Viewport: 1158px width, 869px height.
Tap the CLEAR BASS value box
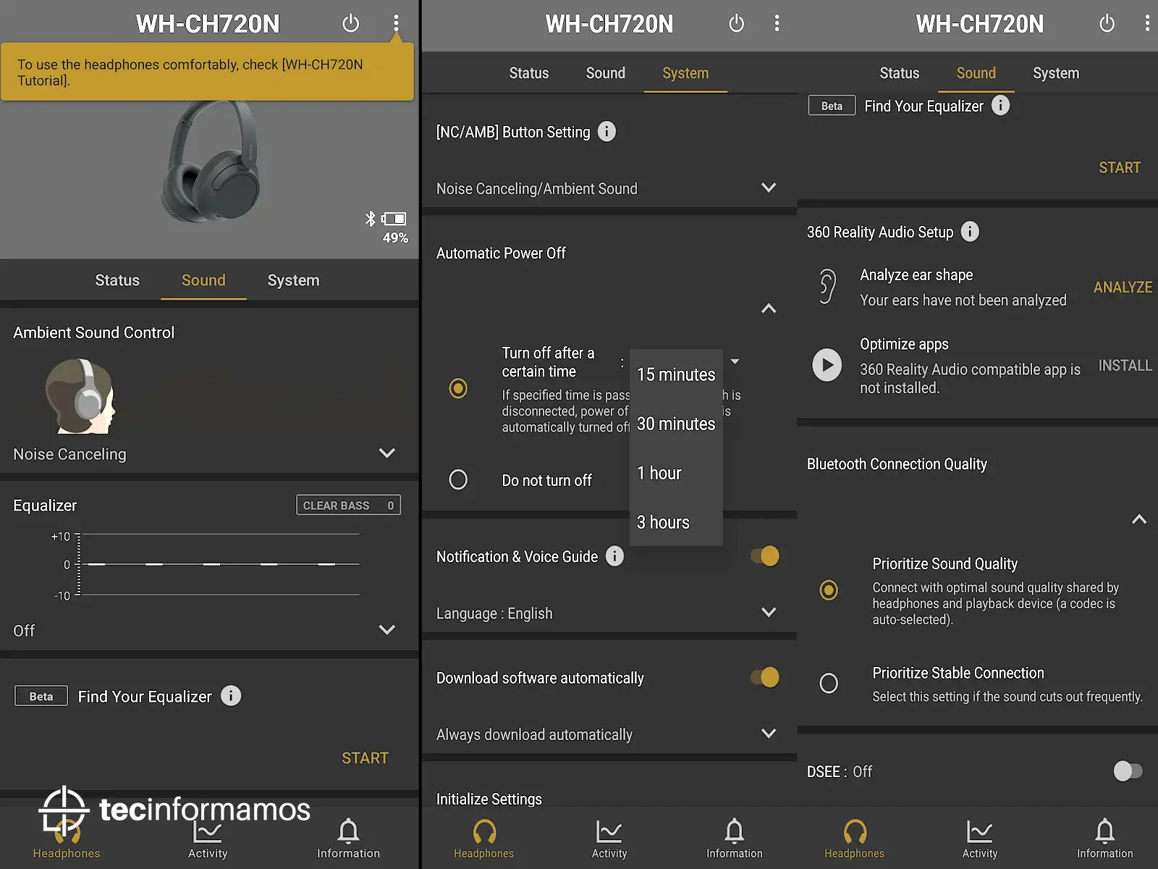[348, 505]
